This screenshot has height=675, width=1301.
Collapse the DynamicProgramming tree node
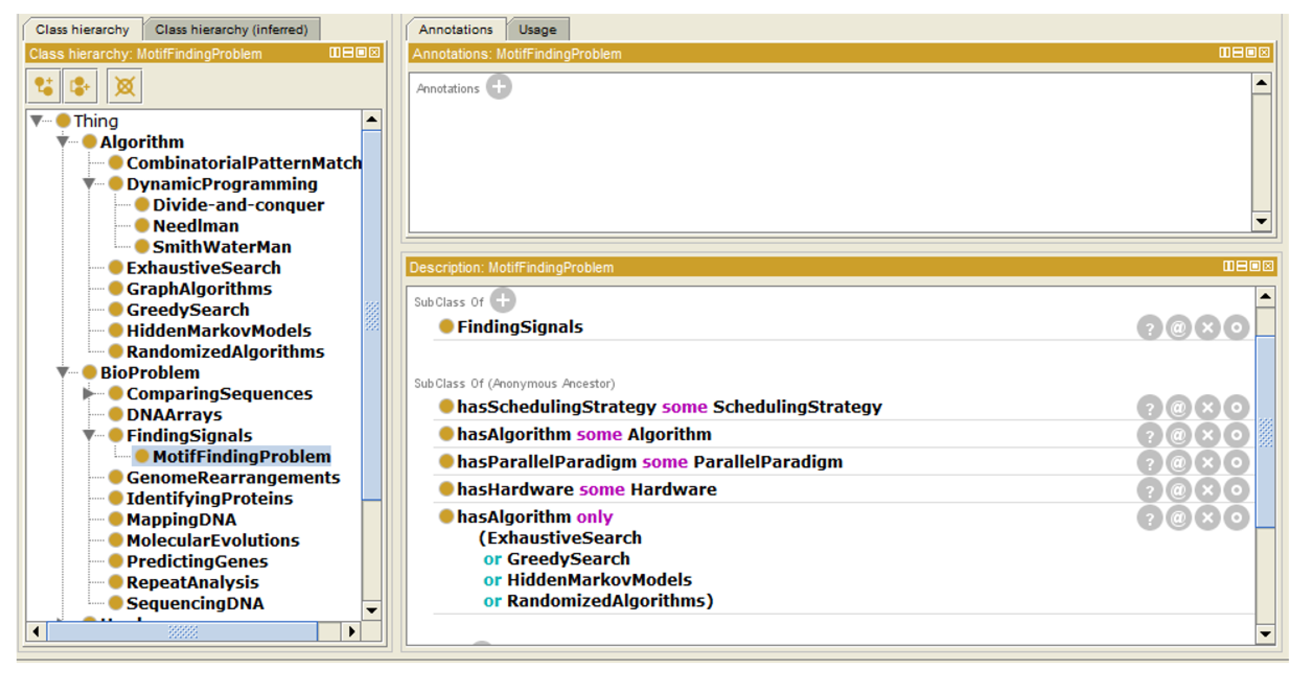click(89, 184)
